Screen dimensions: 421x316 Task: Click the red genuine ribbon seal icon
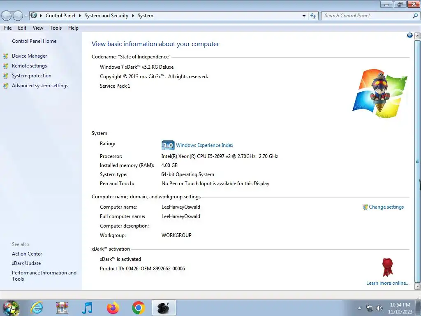pos(388,267)
